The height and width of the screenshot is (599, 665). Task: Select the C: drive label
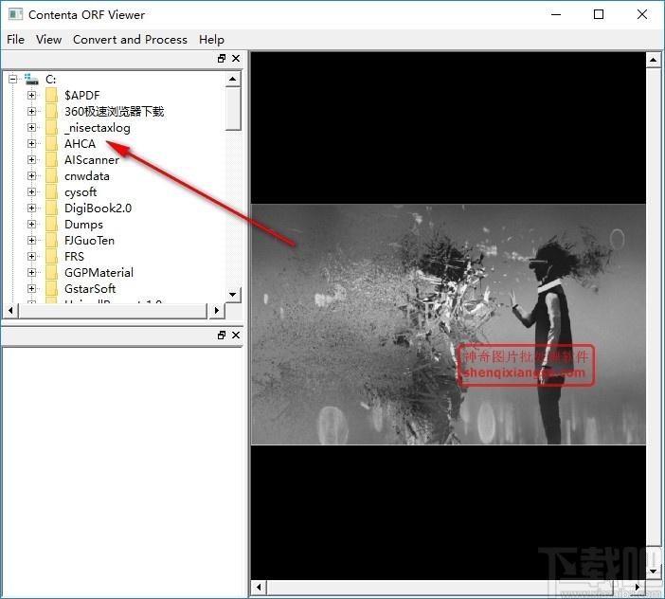(x=50, y=80)
